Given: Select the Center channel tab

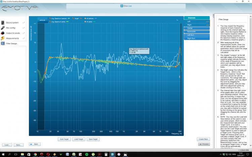Looking at the screenshot, I should [197, 28].
